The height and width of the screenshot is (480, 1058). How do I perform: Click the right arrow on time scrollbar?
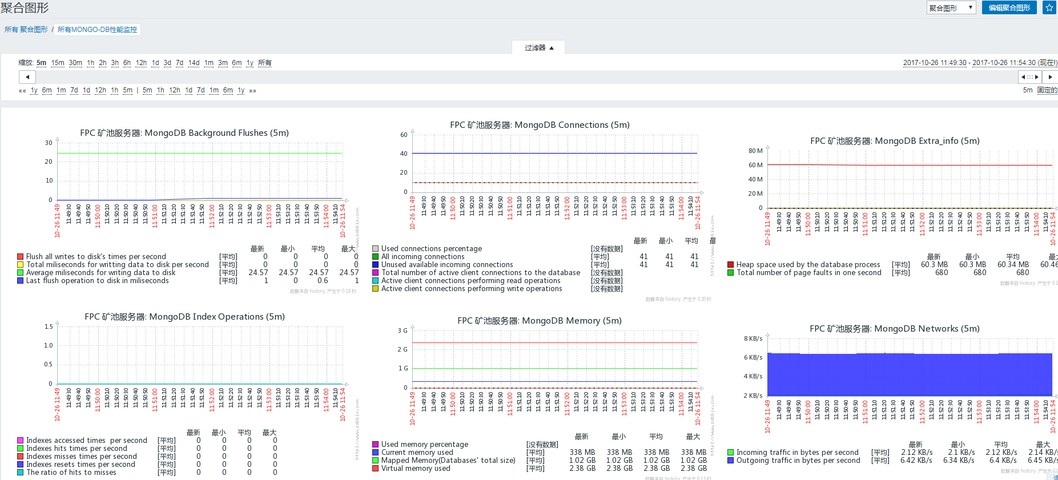(x=1050, y=76)
